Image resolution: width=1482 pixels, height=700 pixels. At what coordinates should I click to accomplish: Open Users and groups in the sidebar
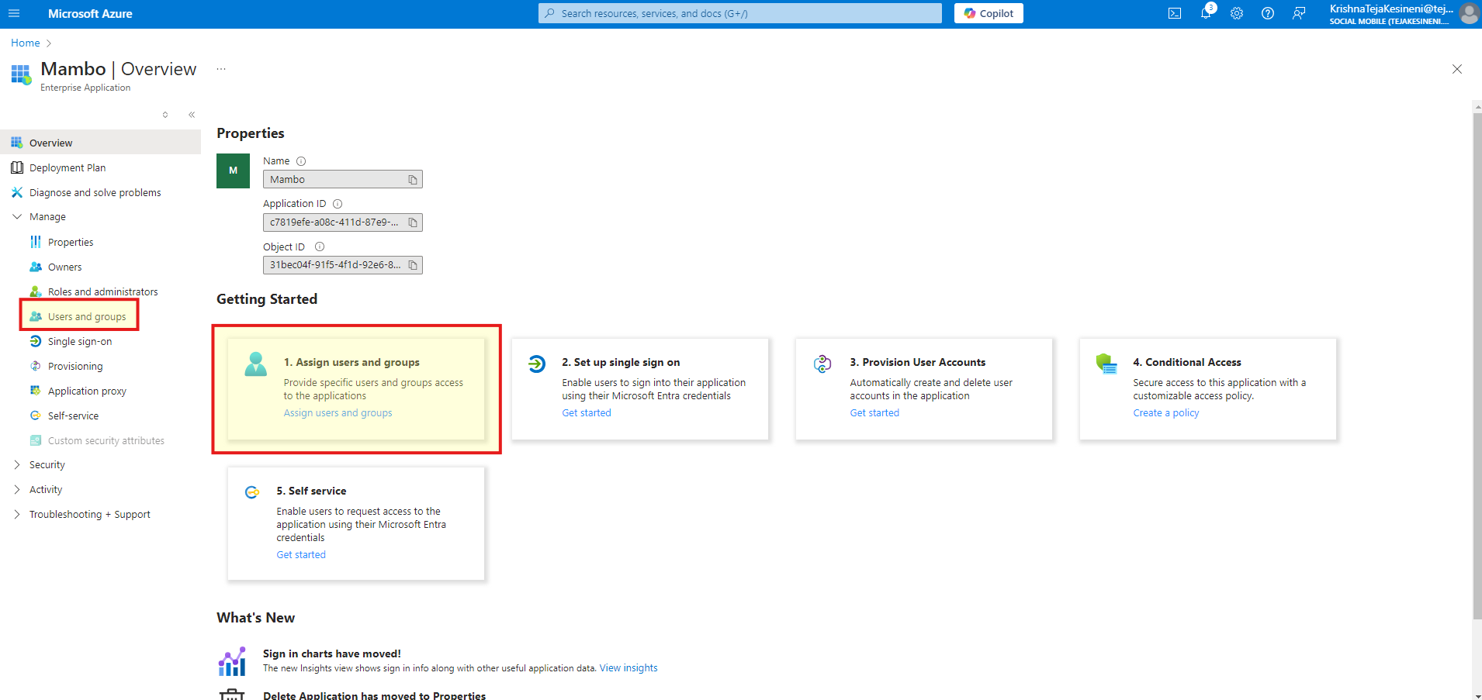(x=86, y=316)
